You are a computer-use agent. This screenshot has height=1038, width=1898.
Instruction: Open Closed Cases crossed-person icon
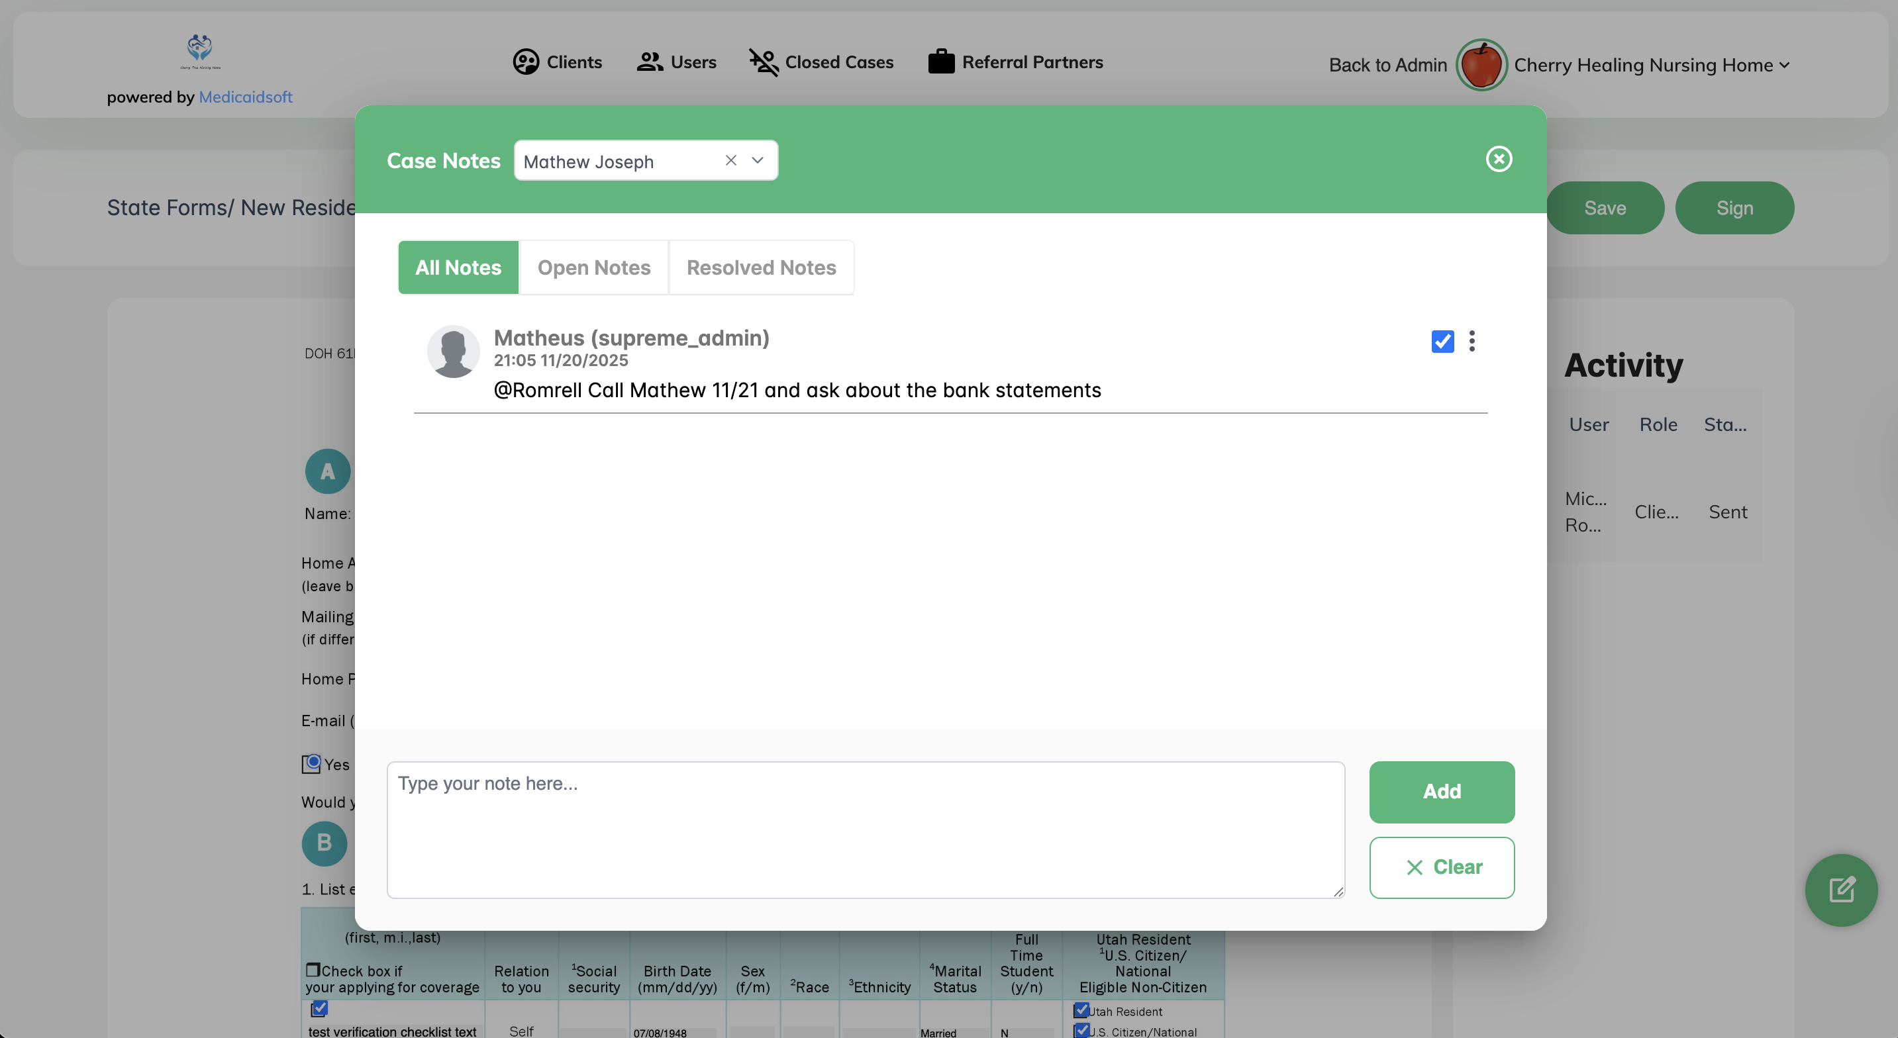tap(764, 62)
